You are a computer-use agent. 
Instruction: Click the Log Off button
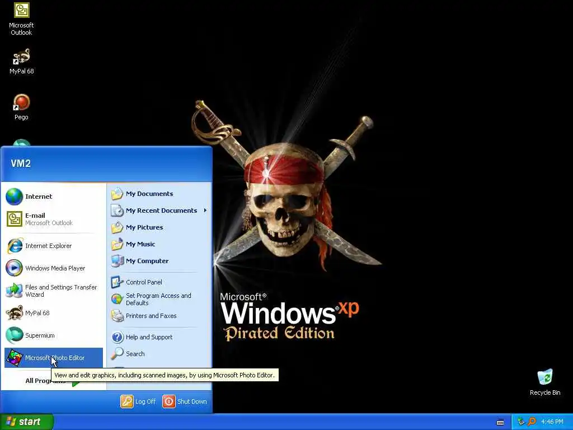tap(138, 401)
